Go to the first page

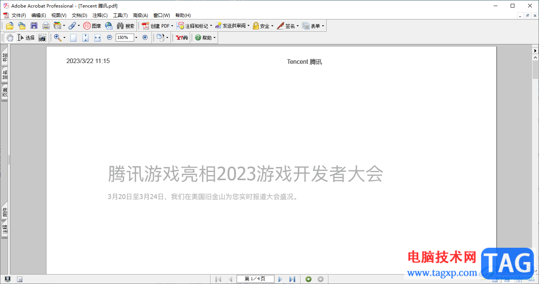(218, 279)
